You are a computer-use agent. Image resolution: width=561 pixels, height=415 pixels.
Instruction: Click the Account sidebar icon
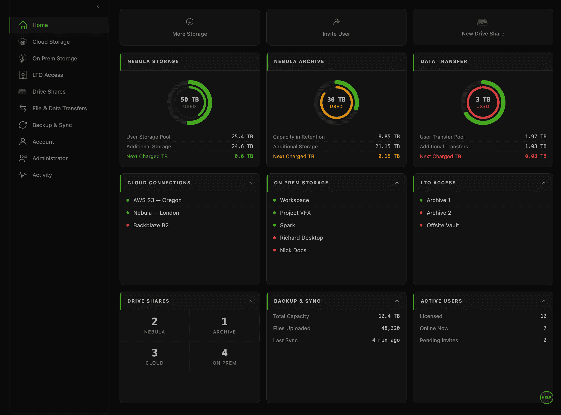tap(23, 142)
